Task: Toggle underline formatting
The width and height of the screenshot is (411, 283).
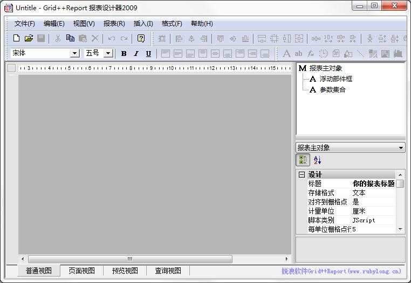Action: [x=148, y=53]
